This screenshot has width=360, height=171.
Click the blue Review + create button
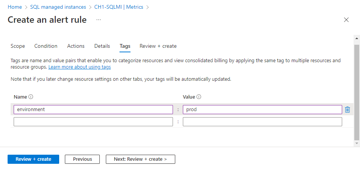(33, 159)
